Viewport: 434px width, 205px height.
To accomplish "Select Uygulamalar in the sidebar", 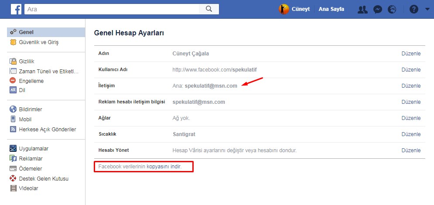I will [x=33, y=149].
